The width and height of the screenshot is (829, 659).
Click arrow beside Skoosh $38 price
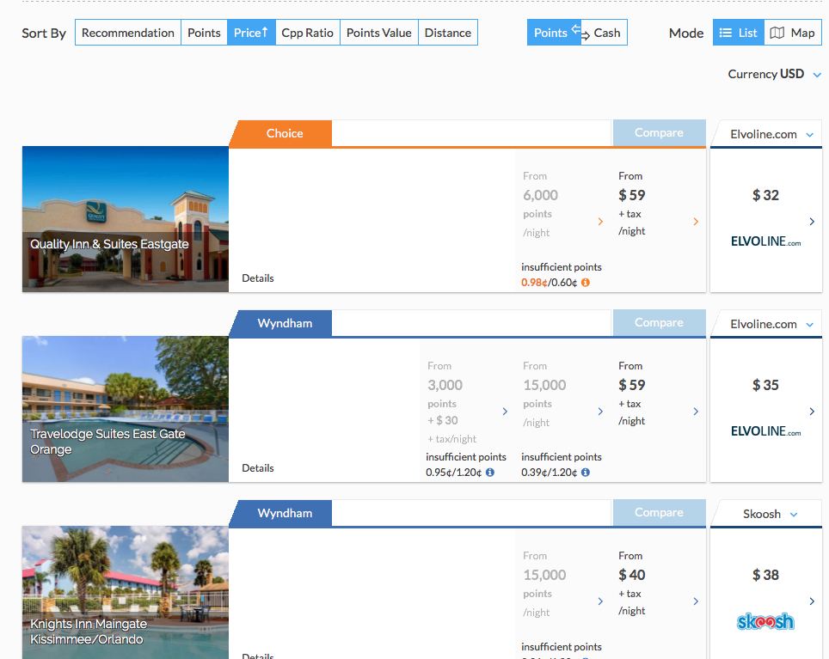pyautogui.click(x=812, y=601)
